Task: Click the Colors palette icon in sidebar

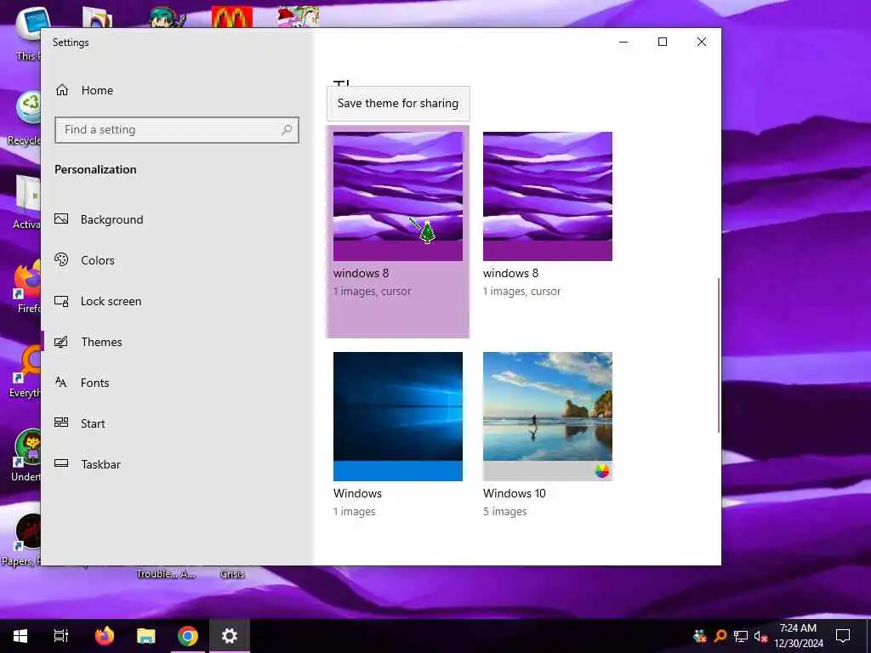Action: (x=61, y=259)
